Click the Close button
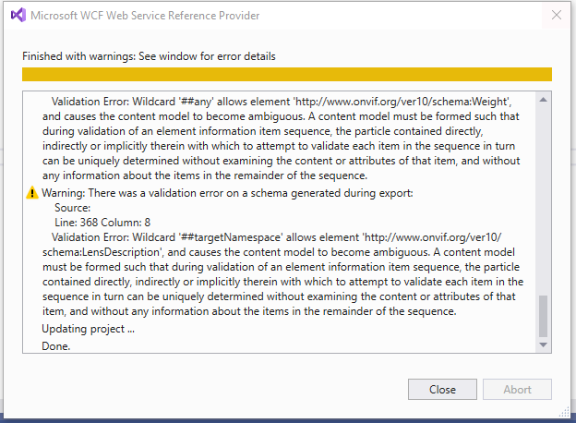 click(442, 389)
